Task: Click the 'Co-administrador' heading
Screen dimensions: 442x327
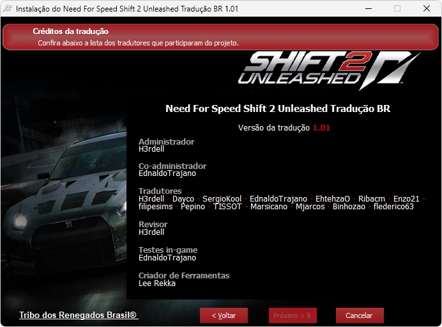Action: pos(172,166)
